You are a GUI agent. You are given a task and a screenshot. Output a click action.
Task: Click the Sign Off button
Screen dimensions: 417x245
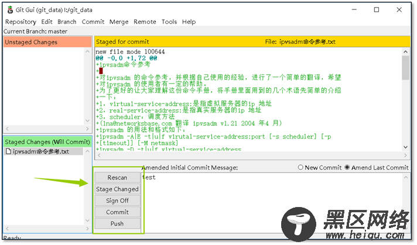[117, 201]
